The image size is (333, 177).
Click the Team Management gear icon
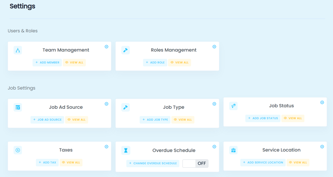pos(106,47)
